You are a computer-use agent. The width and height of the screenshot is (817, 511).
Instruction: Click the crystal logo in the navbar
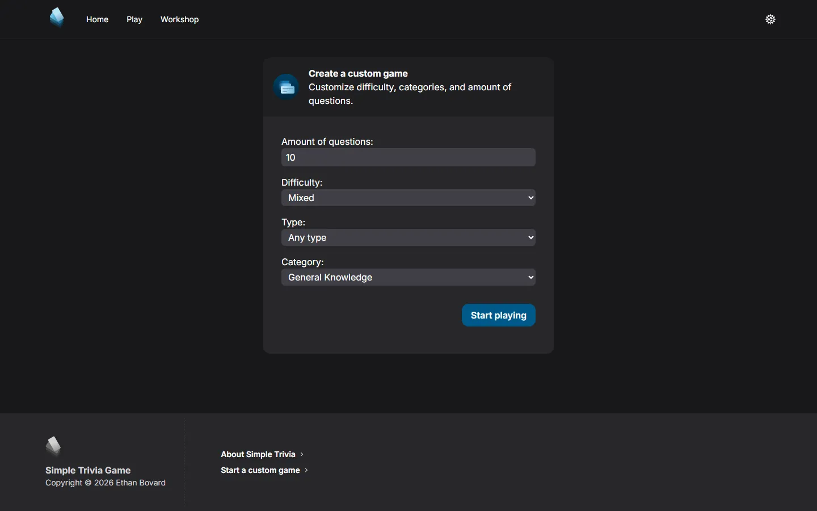(57, 18)
